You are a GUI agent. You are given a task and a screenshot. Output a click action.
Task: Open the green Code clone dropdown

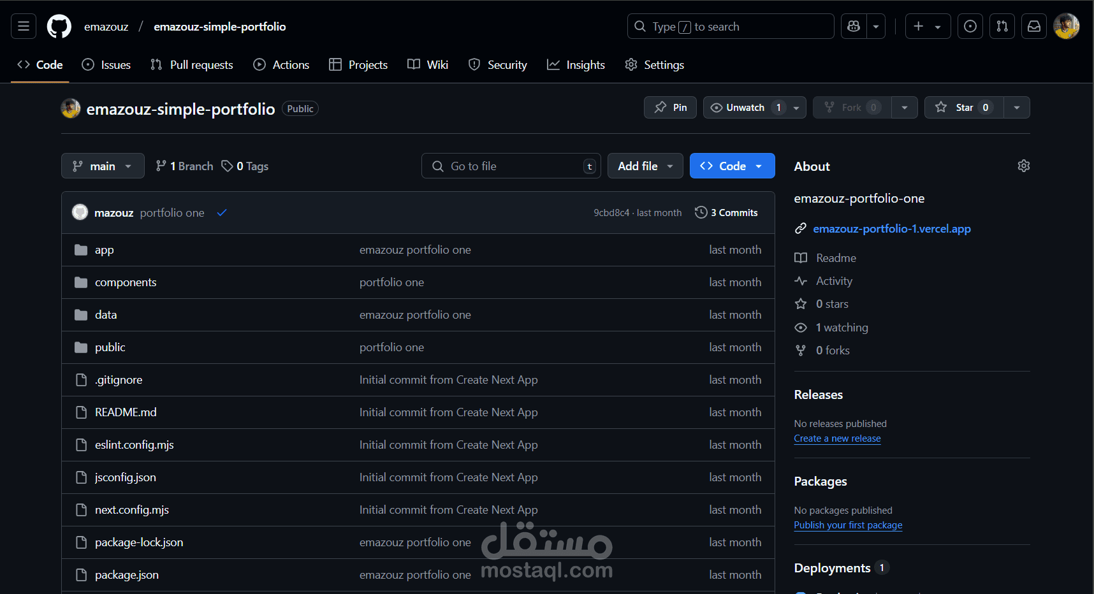coord(733,166)
